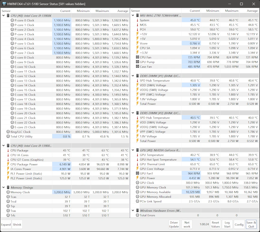Click the PCIe Link Speed icon
The width and height of the screenshot is (260, 232).
pos(137,201)
